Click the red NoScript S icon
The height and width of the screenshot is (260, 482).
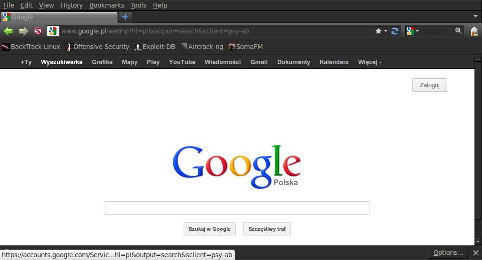[38, 31]
